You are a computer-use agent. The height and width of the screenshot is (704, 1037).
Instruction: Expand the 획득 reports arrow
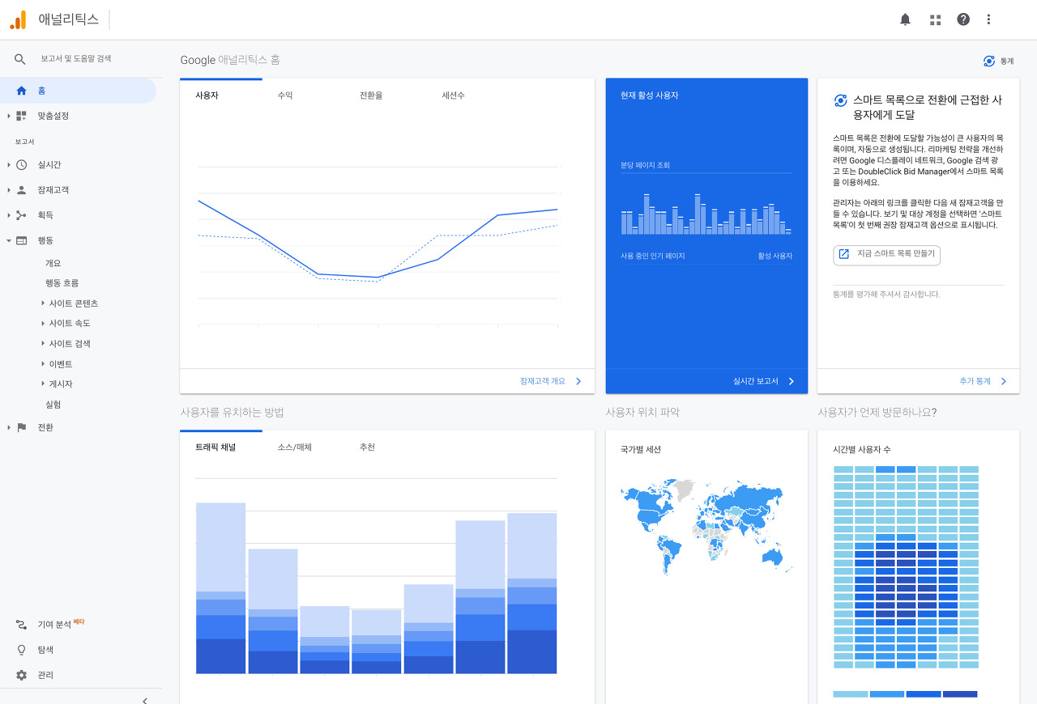(9, 215)
